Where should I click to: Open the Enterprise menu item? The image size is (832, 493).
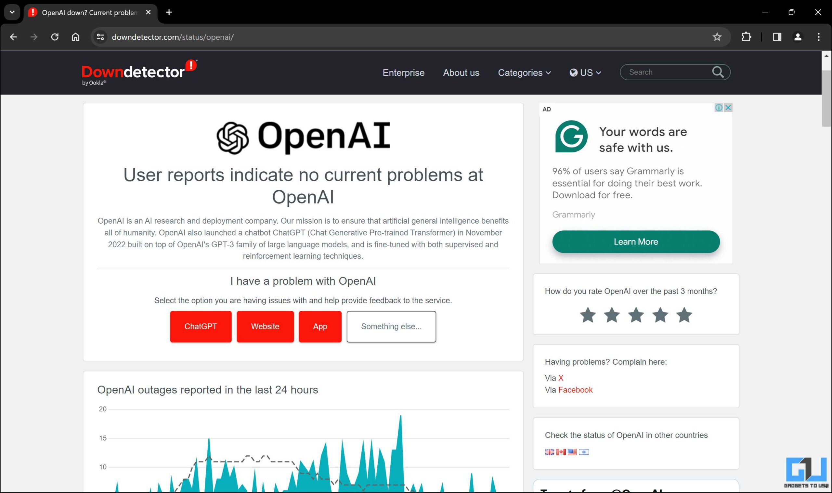(404, 73)
